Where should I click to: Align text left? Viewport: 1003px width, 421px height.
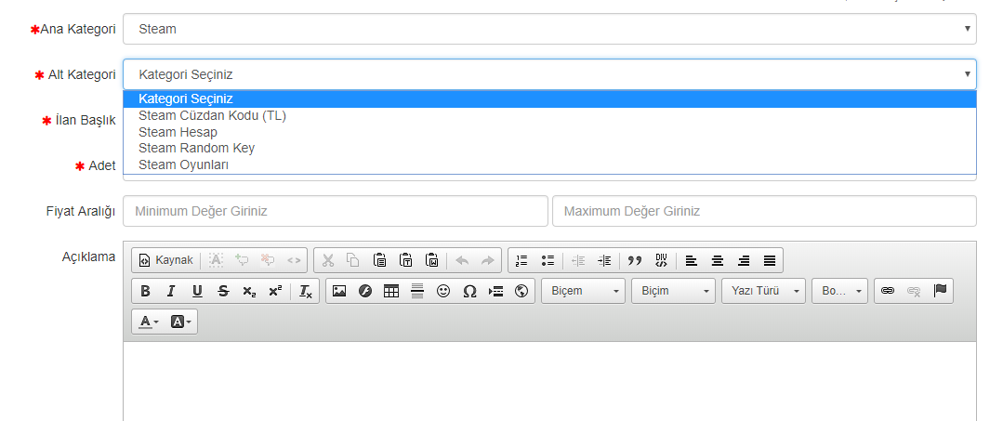[x=691, y=260]
